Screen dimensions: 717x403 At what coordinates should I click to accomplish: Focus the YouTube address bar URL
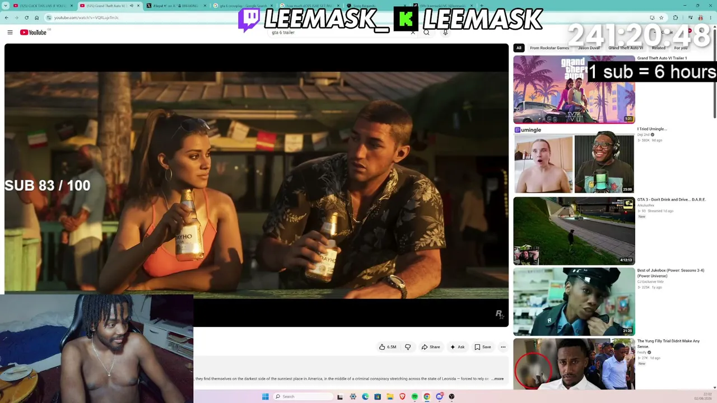86,17
